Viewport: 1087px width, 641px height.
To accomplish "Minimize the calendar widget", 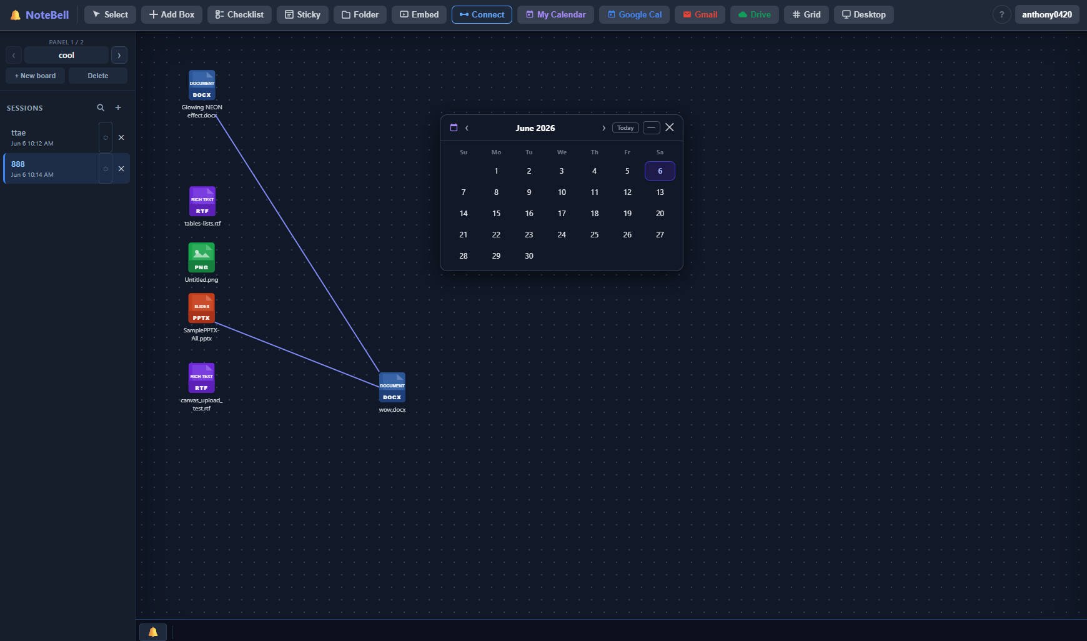I will (652, 127).
